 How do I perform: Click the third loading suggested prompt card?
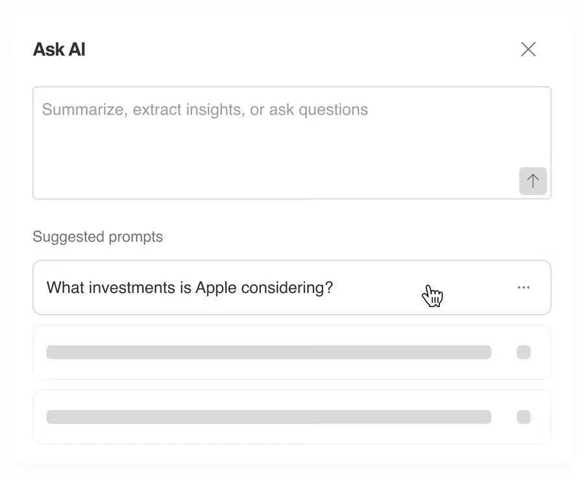[x=291, y=417]
